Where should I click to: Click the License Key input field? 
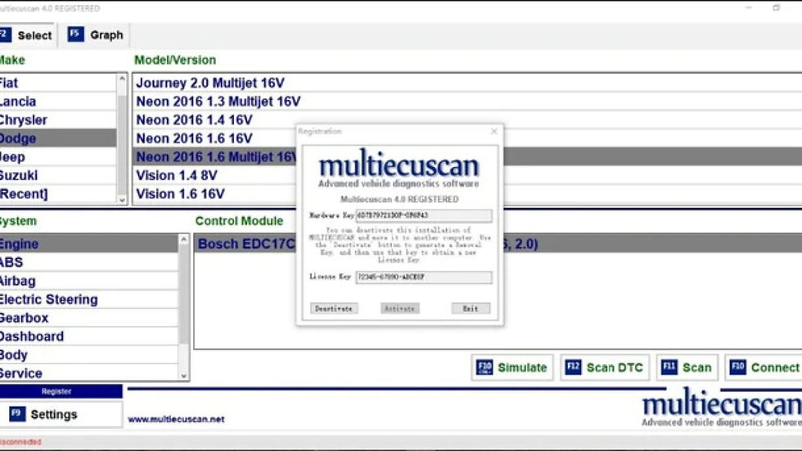(424, 277)
